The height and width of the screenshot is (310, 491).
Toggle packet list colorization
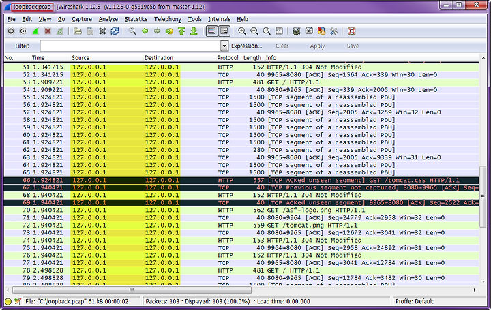(x=212, y=31)
